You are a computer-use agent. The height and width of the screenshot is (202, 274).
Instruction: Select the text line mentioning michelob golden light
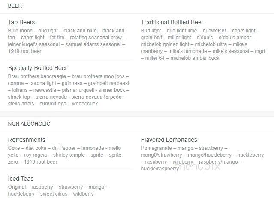(x=194, y=44)
